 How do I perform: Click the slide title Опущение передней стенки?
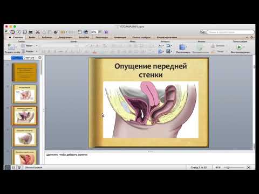tap(151, 70)
